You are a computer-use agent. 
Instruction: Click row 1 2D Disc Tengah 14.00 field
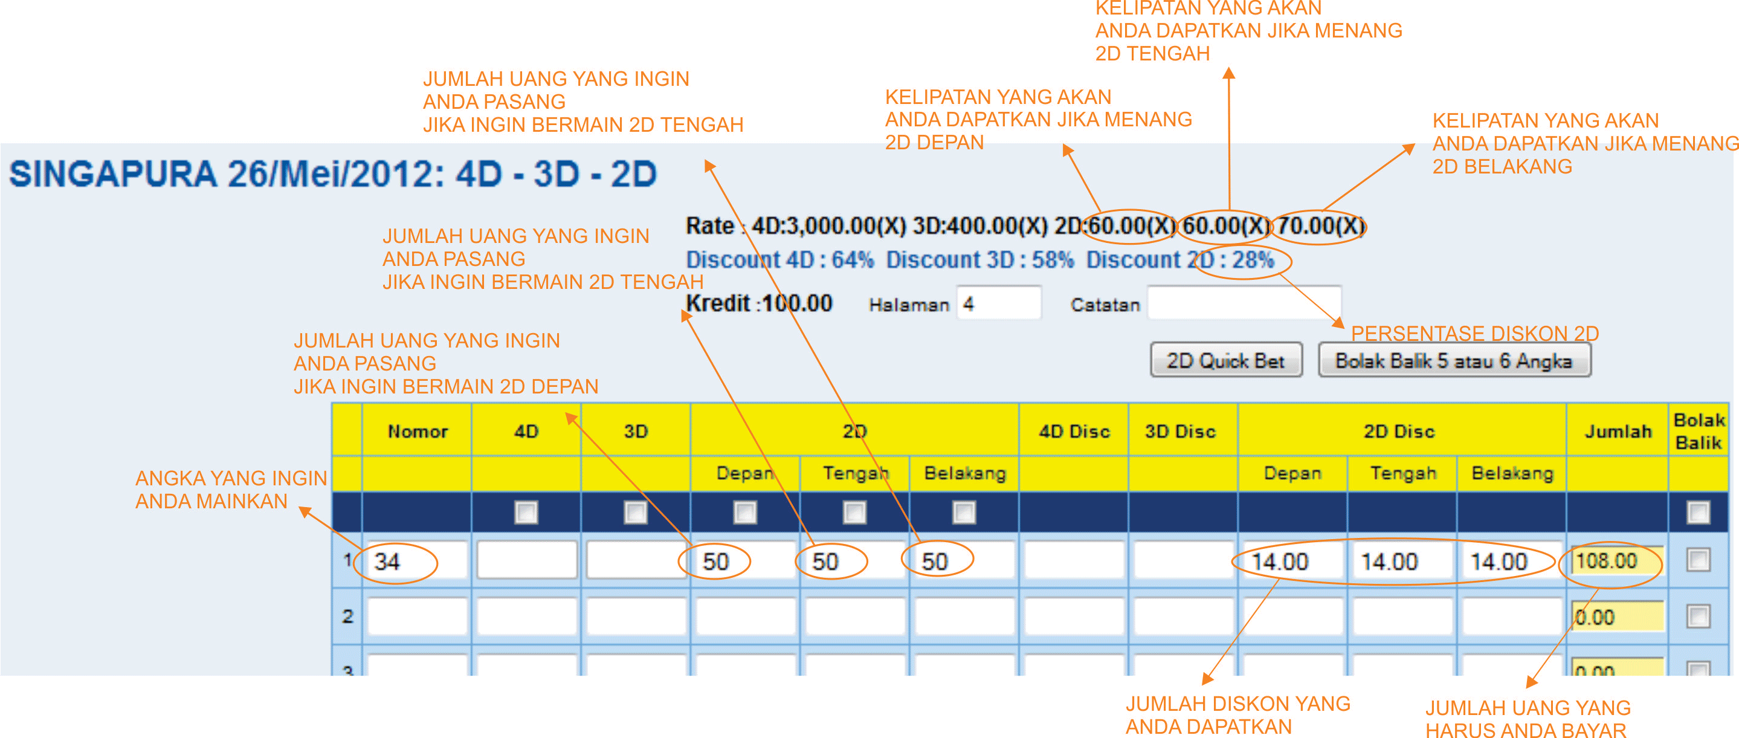click(x=1402, y=560)
